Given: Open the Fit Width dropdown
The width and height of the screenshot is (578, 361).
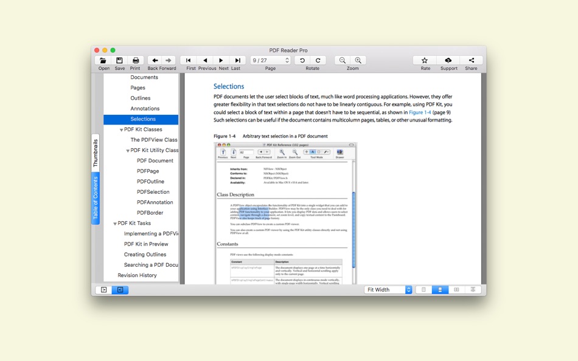Looking at the screenshot, I should click(388, 290).
